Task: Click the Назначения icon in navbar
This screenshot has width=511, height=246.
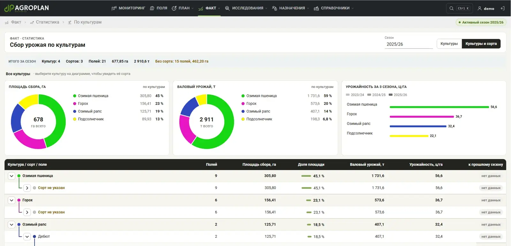Action: (x=274, y=8)
